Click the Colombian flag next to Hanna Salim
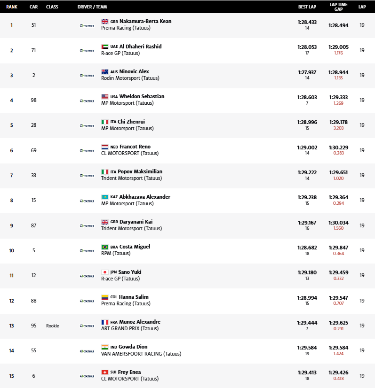Image resolution: width=375 pixels, height=388 pixels. click(x=105, y=297)
